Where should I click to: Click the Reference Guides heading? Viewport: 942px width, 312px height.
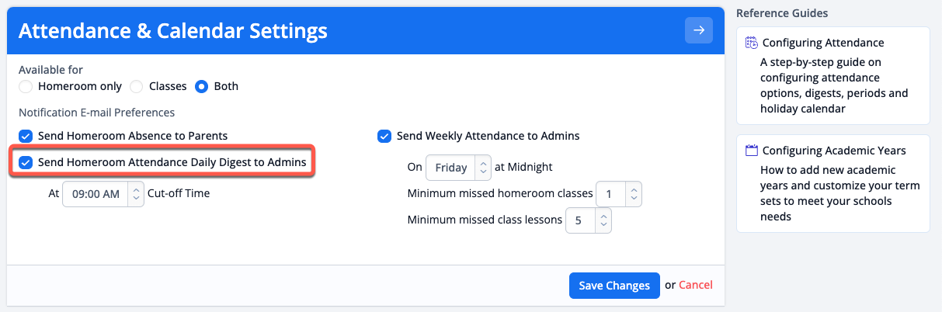click(x=782, y=13)
